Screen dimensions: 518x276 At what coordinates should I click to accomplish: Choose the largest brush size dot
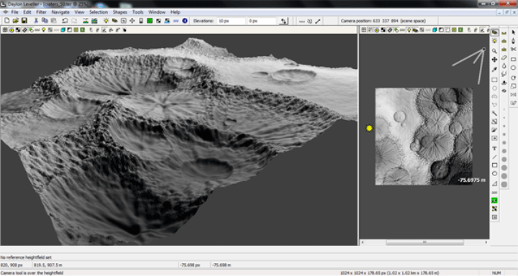point(504,185)
